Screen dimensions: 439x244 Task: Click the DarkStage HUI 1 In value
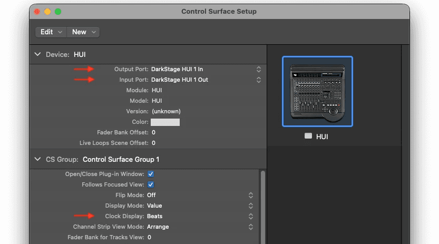click(177, 69)
